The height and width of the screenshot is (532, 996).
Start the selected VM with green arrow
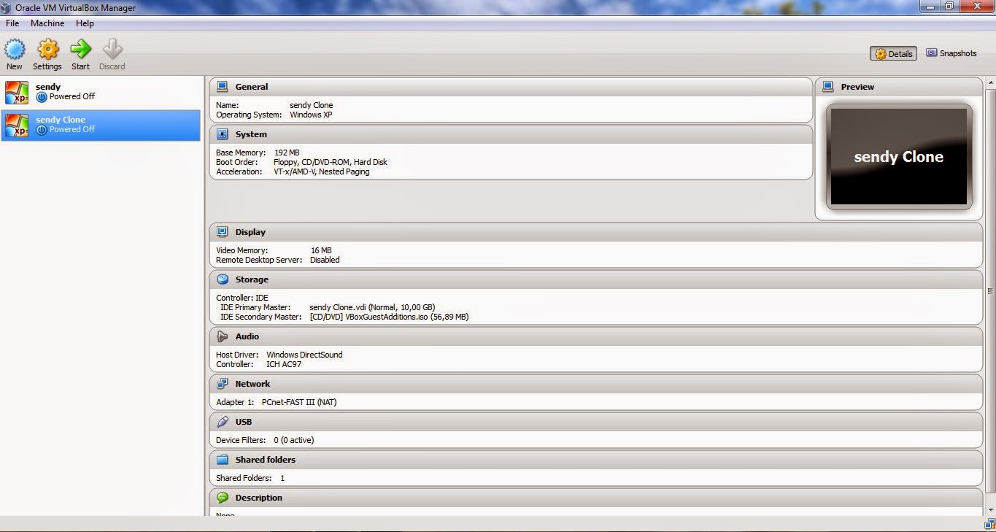[80, 50]
